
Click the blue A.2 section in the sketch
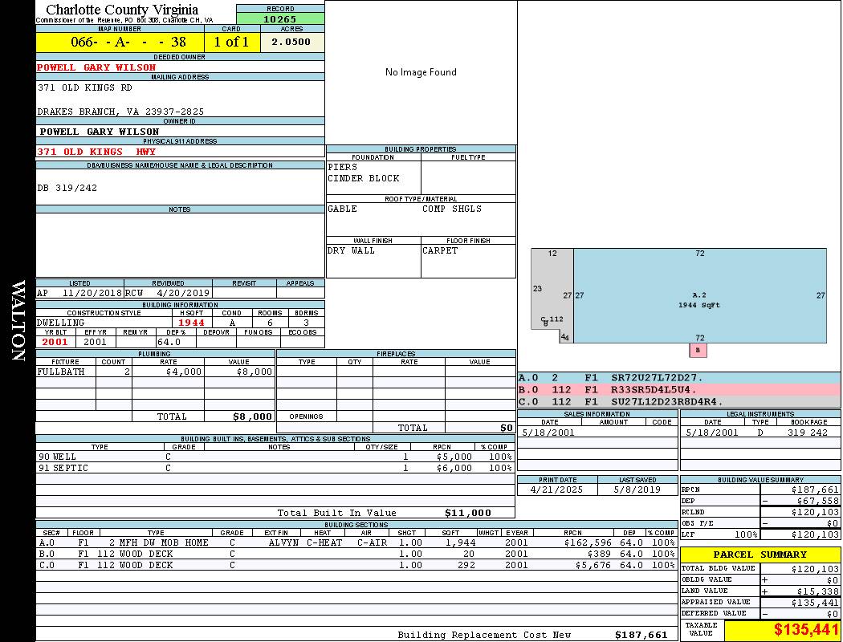pos(698,297)
